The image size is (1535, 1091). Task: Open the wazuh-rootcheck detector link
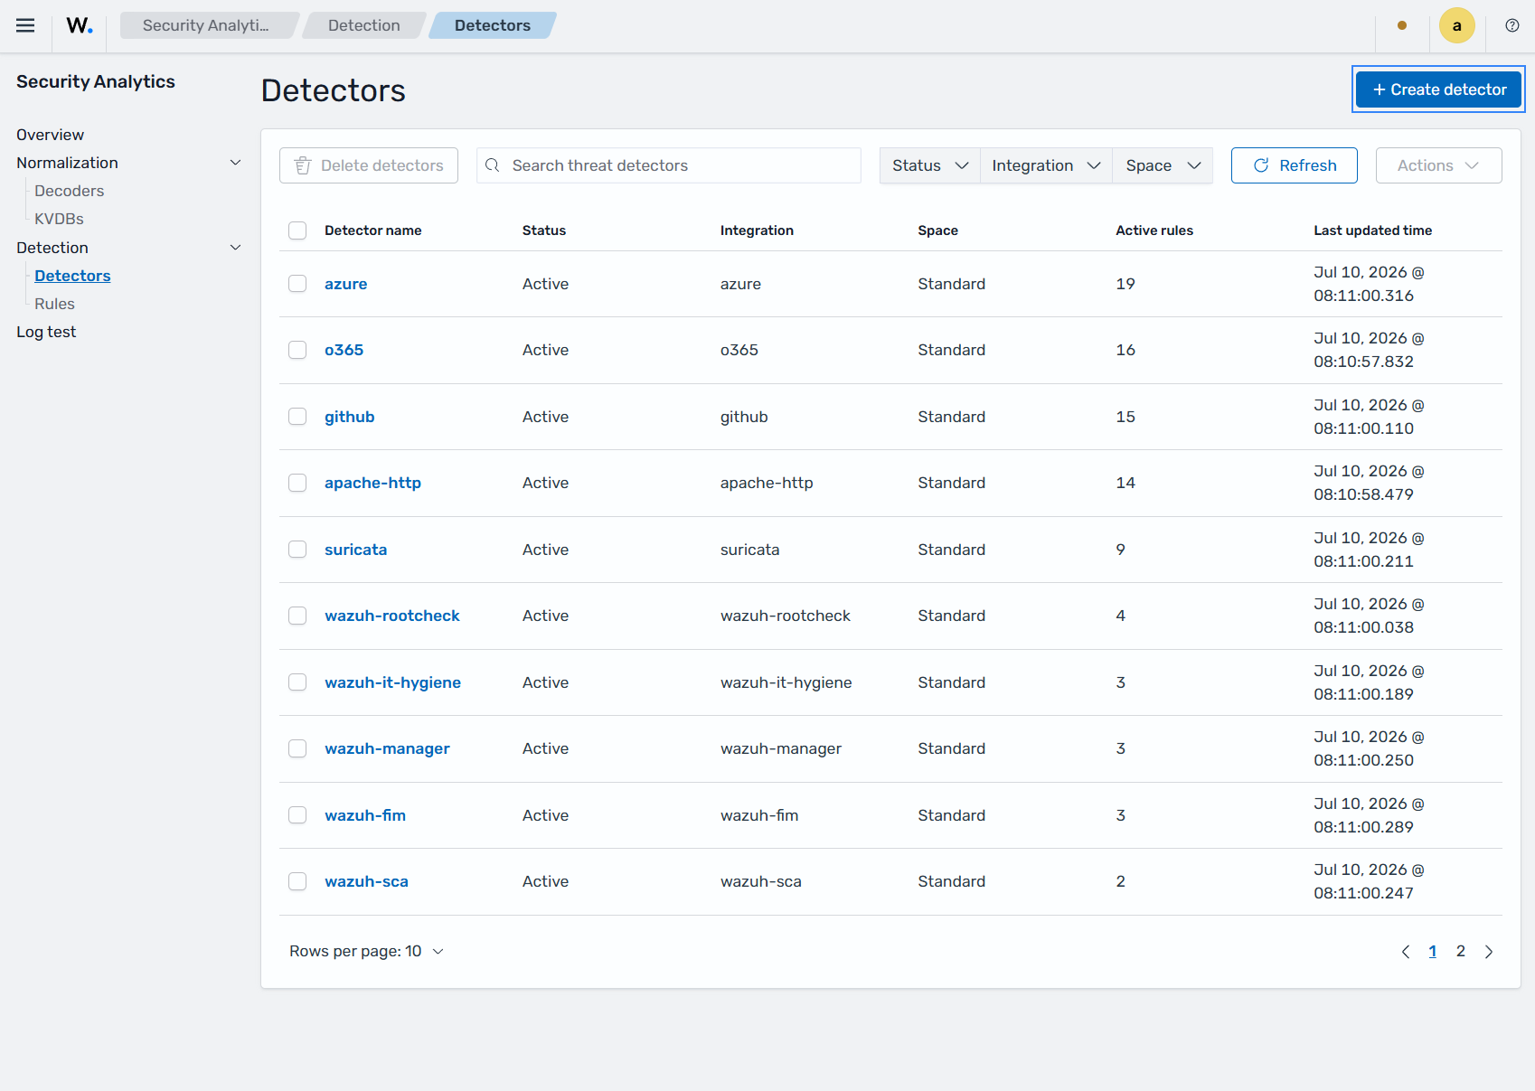(x=391, y=616)
